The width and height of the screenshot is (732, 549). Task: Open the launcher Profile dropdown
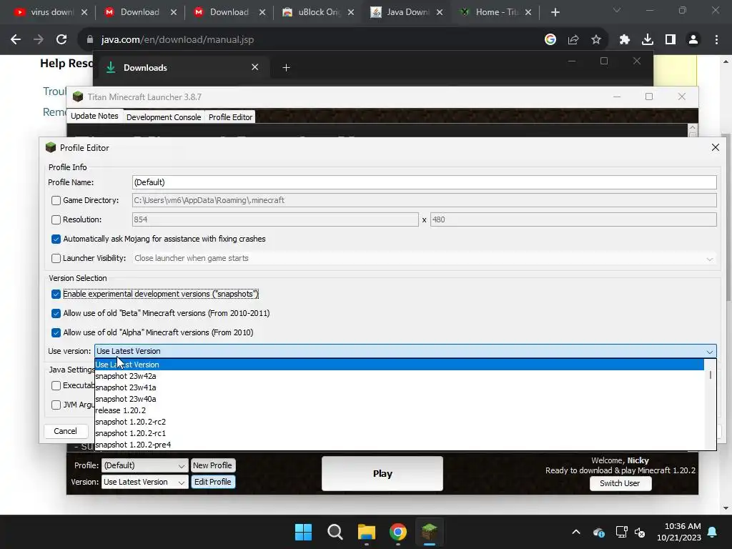coord(144,465)
